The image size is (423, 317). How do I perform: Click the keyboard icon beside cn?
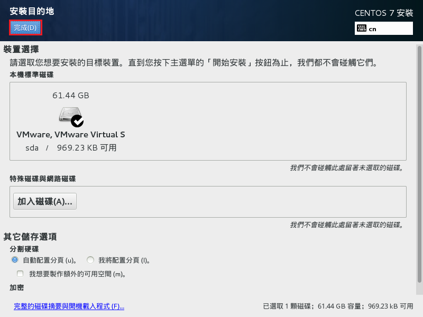(x=362, y=29)
